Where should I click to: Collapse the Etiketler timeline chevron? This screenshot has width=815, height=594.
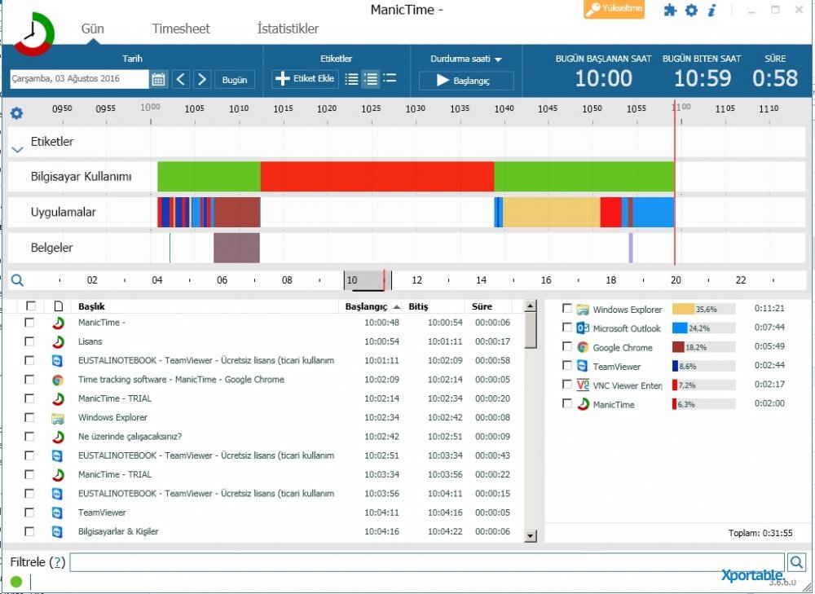(x=17, y=150)
